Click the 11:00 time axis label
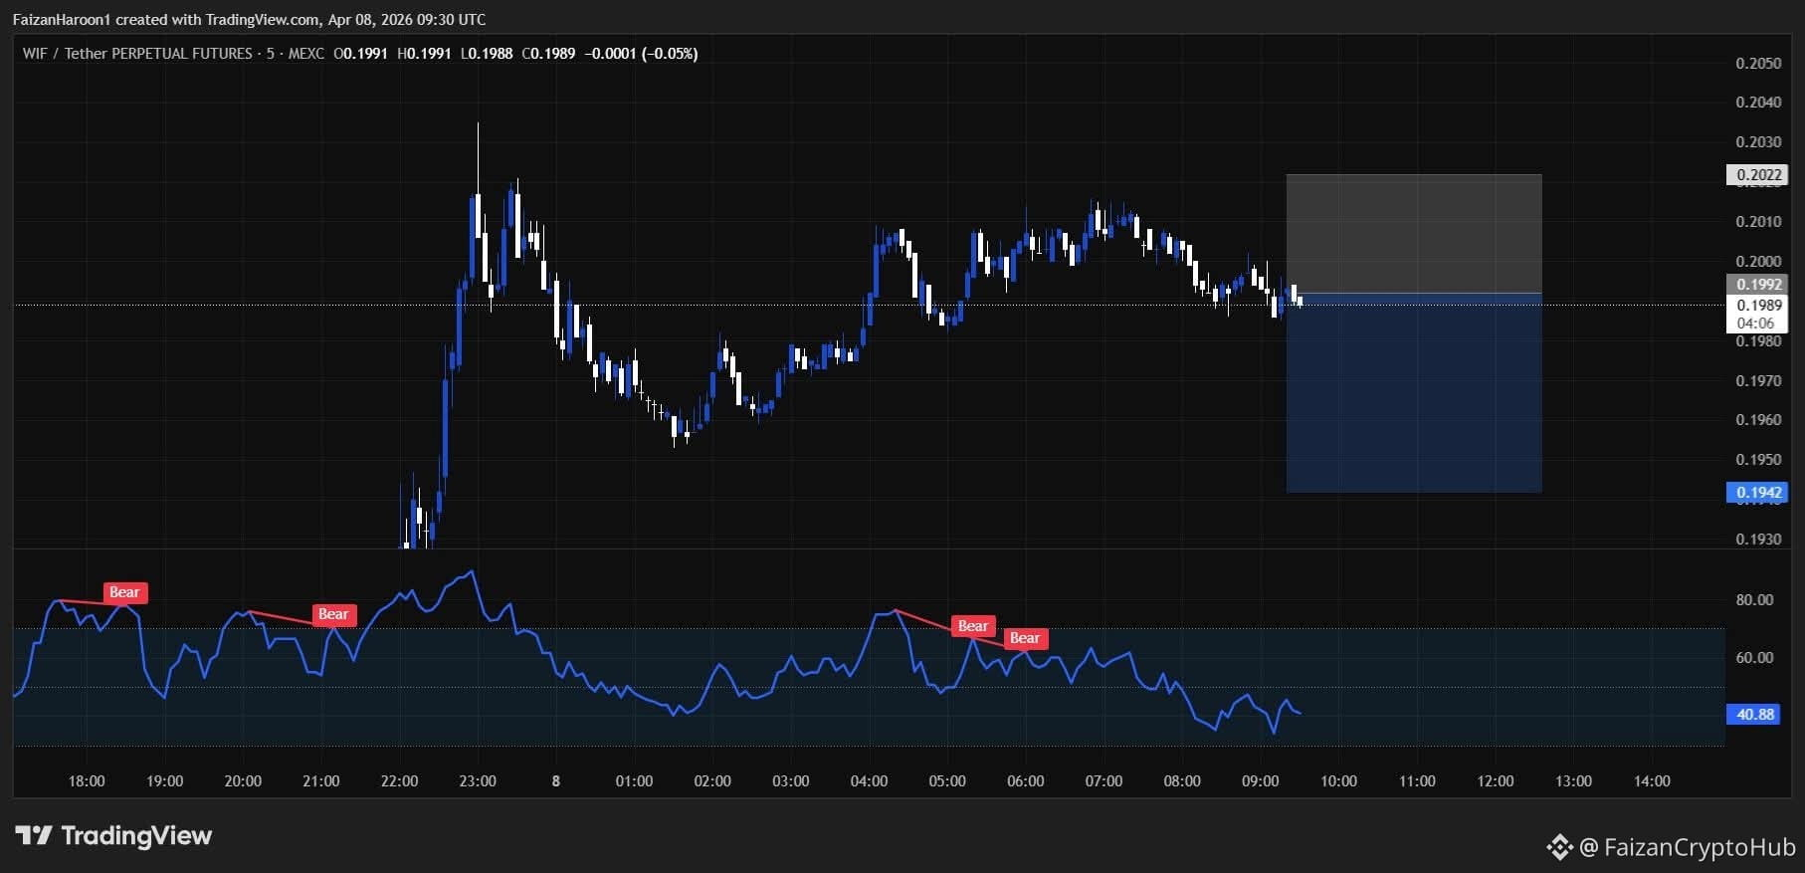The height and width of the screenshot is (873, 1805). pos(1417,781)
